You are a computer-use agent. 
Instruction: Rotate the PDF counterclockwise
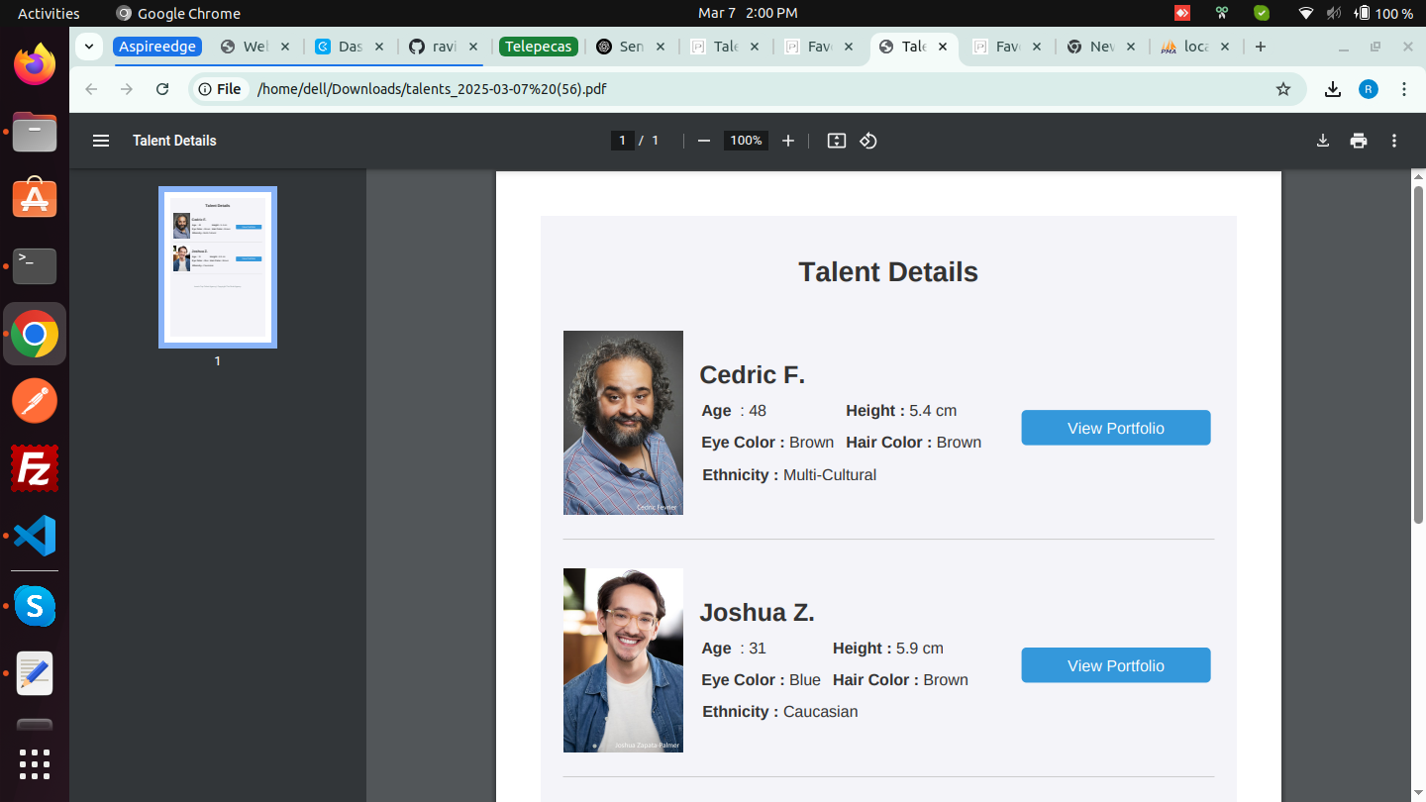868,141
